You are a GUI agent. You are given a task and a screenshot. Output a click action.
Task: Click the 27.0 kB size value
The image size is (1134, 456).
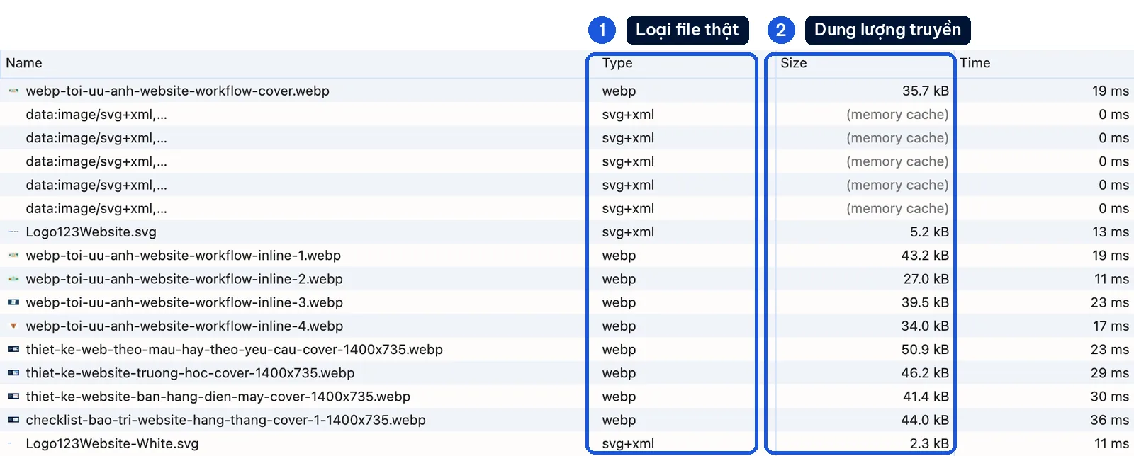tap(926, 279)
